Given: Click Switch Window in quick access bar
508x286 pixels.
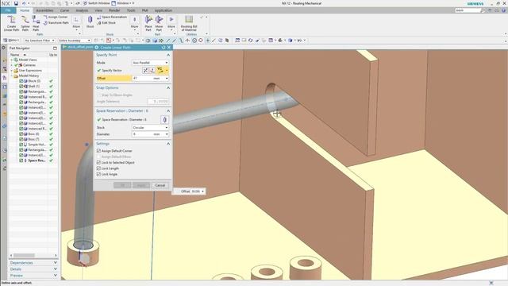Looking at the screenshot, I should 96,3.
